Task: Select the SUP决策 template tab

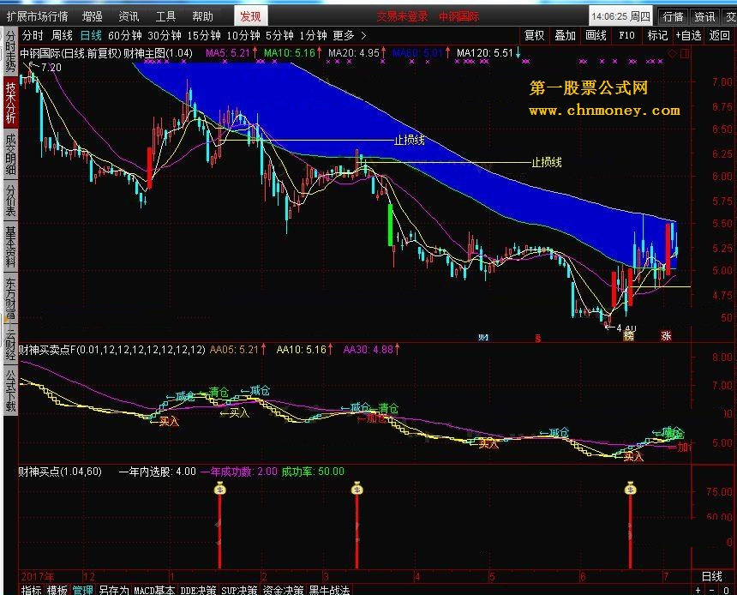Action: 239,590
